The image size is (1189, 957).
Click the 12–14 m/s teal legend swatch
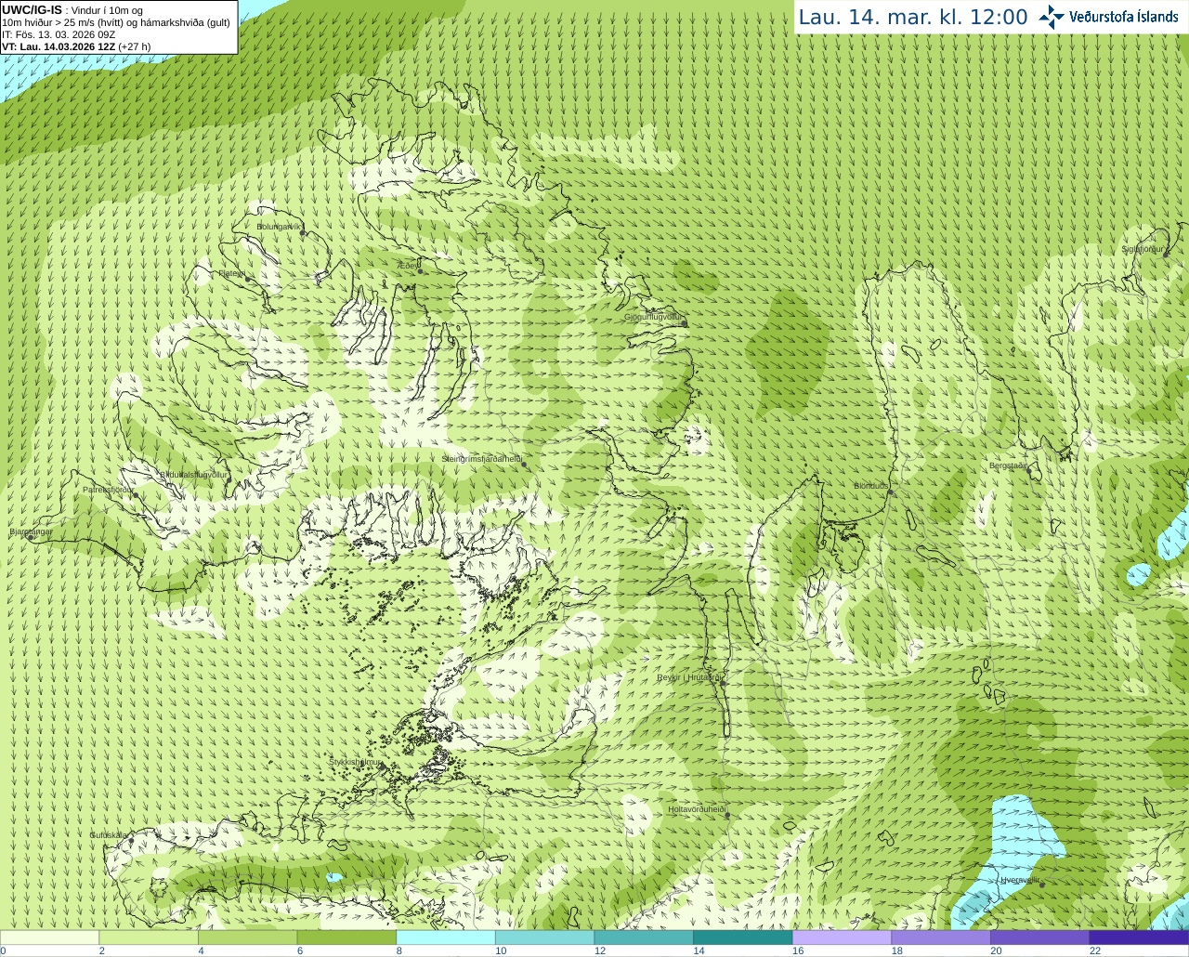[644, 937]
